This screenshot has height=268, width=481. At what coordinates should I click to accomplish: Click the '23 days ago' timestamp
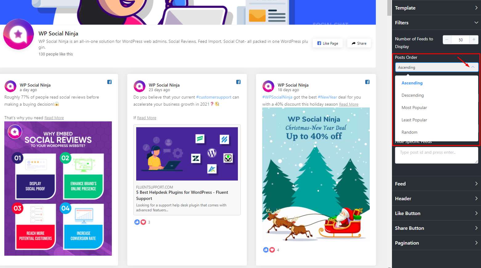point(159,90)
